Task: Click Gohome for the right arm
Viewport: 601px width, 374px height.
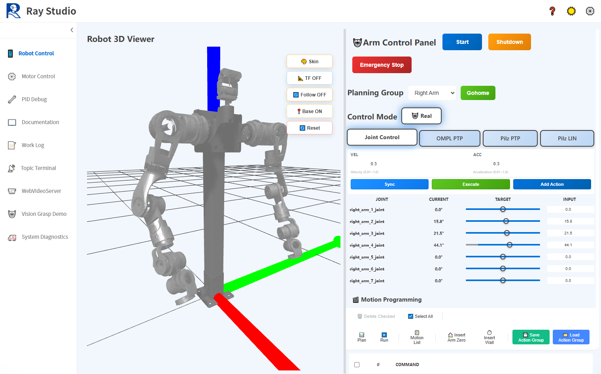Action: [478, 93]
